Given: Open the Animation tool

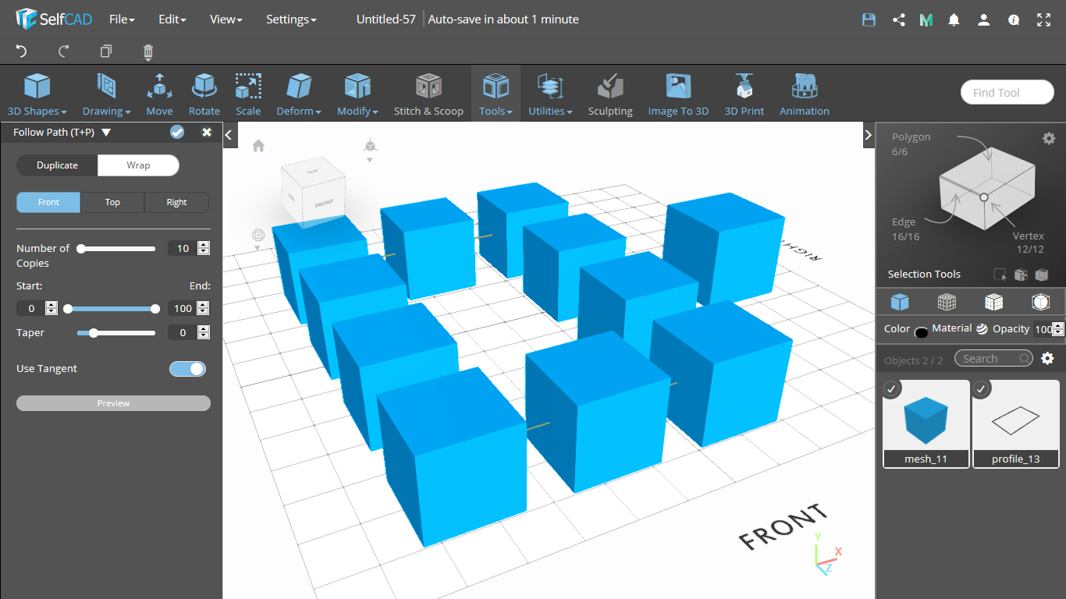Looking at the screenshot, I should point(805,94).
